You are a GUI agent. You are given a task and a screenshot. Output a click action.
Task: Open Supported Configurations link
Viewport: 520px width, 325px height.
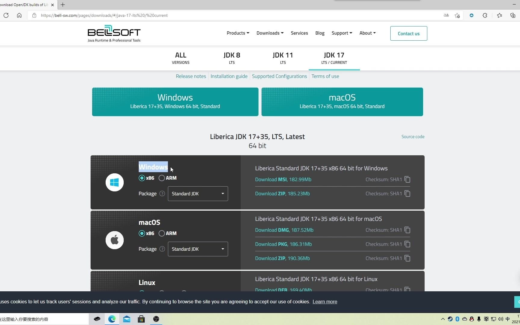click(x=279, y=76)
